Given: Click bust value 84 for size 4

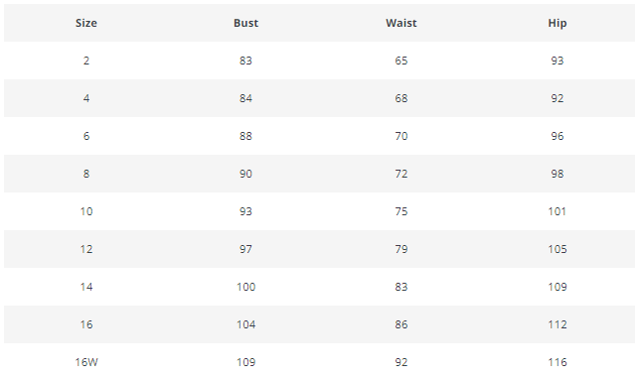Looking at the screenshot, I should pyautogui.click(x=245, y=98).
